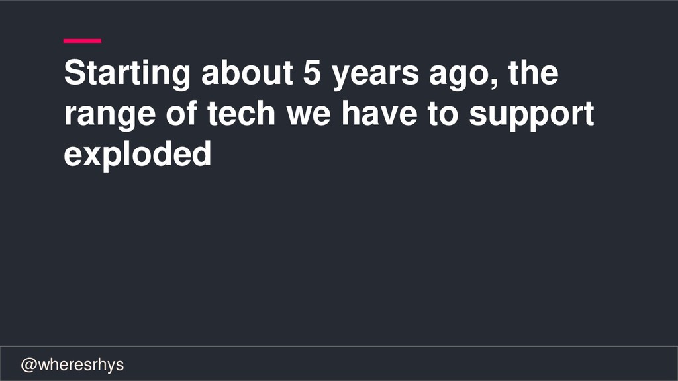
Task: Click the "@" symbol in the footer handle
Action: coord(29,365)
